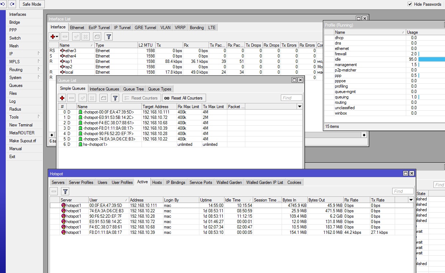Click the Safe Mode button

pos(32,4)
